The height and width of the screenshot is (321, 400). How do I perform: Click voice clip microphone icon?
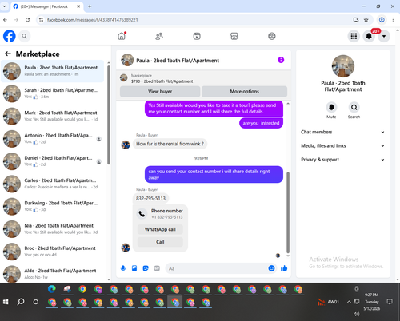tap(123, 268)
